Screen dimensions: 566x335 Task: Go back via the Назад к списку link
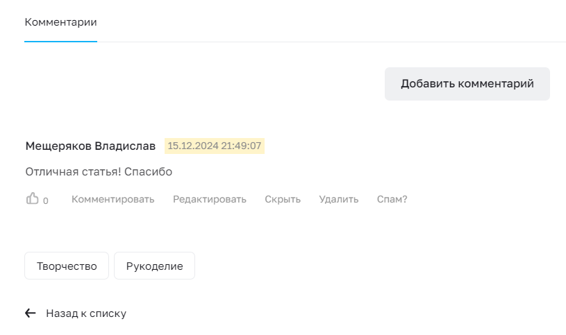86,313
